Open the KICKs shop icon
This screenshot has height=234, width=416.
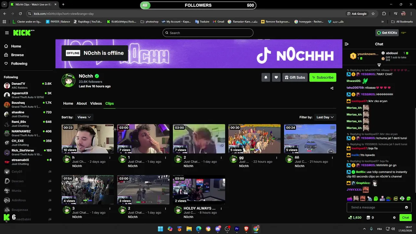point(368,217)
